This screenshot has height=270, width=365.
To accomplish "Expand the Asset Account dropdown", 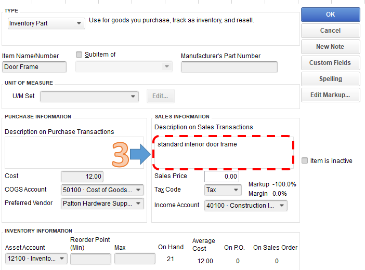I will 36,259.
